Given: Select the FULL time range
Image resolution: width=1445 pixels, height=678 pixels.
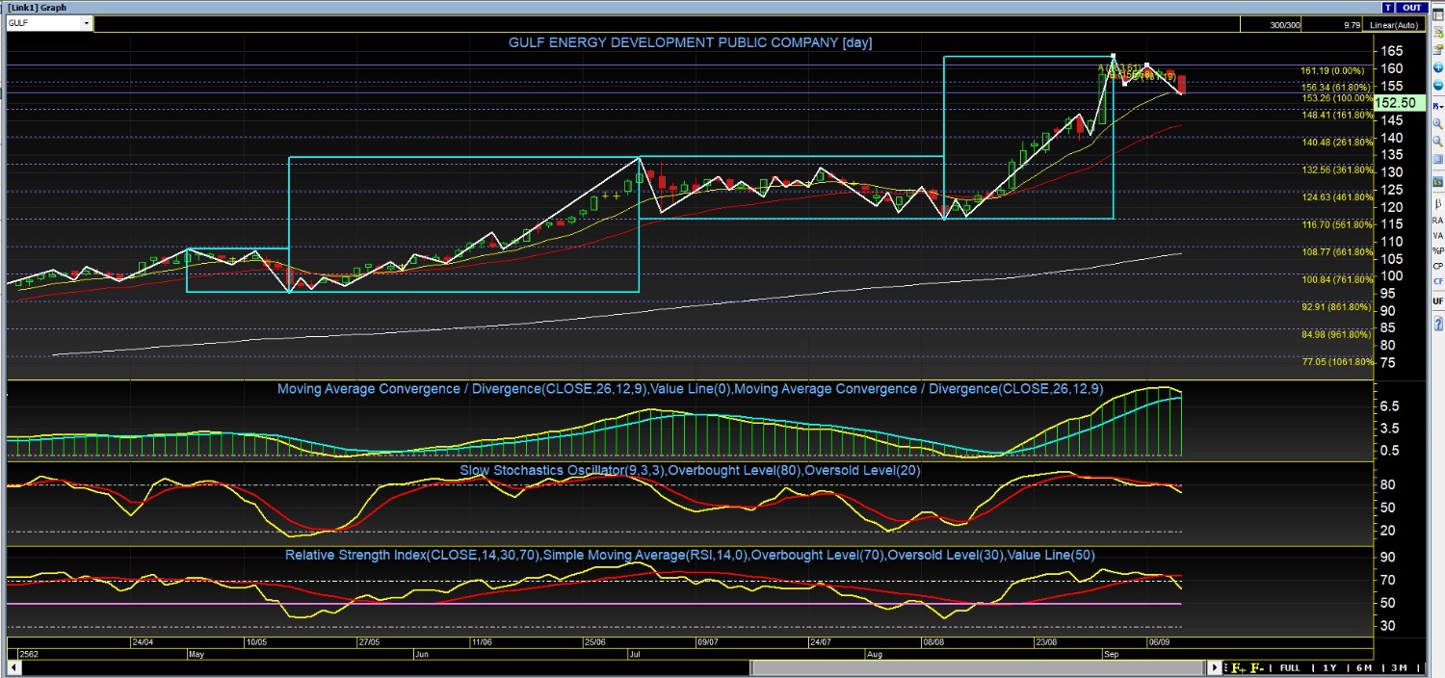Looking at the screenshot, I should (1290, 667).
